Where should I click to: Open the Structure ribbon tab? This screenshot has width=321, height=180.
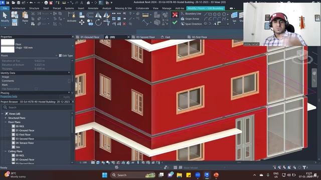point(34,8)
